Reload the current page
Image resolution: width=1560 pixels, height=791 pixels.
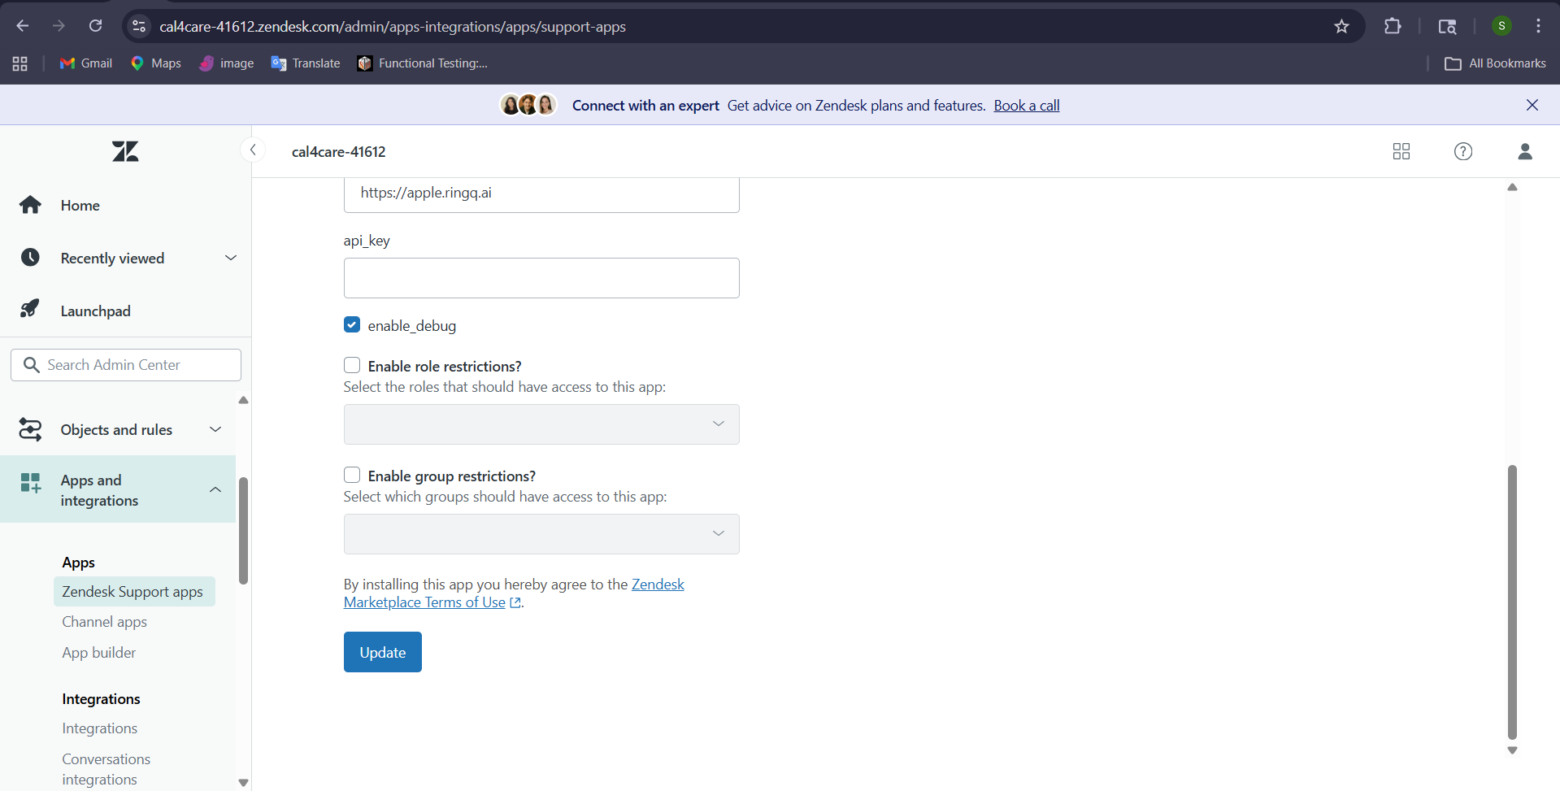(95, 26)
